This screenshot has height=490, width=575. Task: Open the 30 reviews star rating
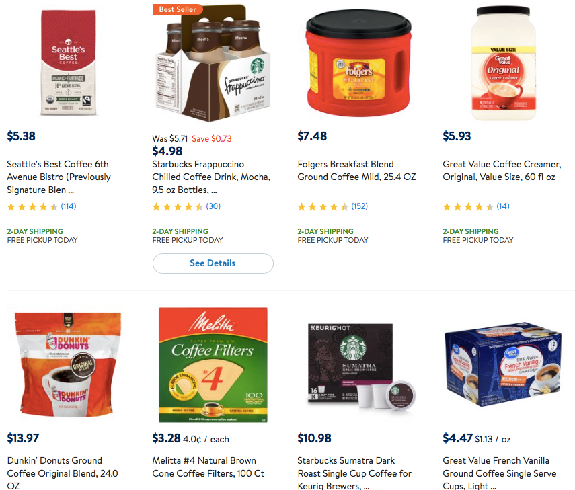tap(187, 207)
